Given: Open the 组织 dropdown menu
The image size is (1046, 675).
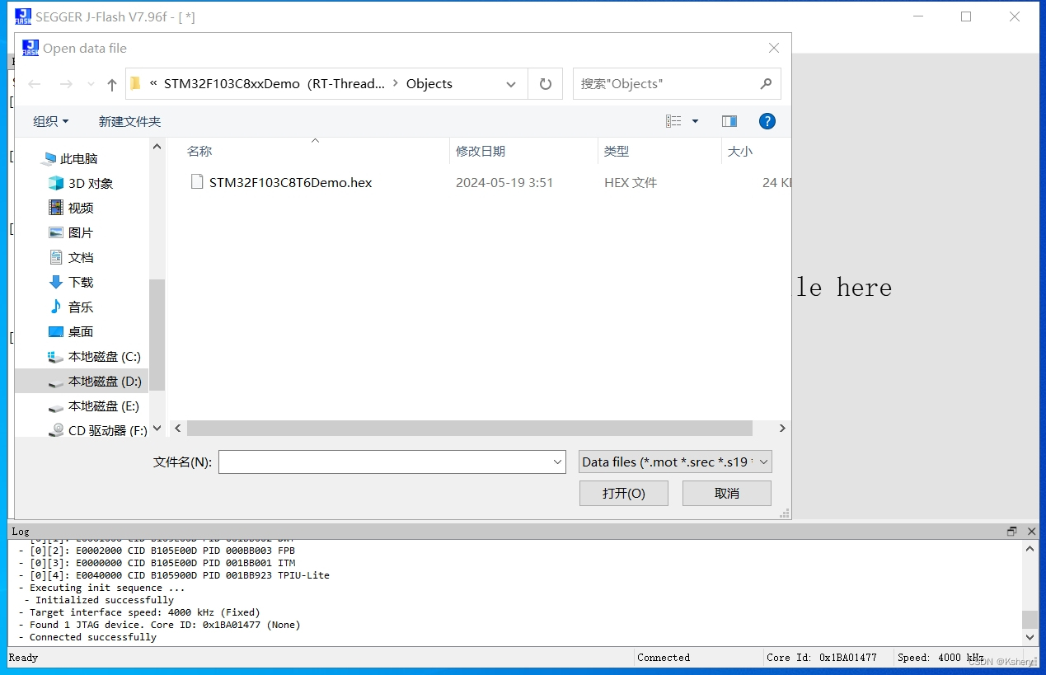Looking at the screenshot, I should pos(51,121).
